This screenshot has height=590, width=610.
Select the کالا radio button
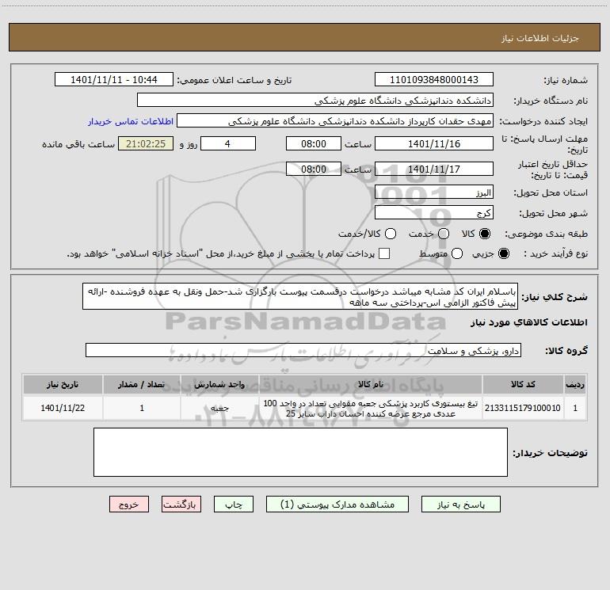click(x=485, y=234)
